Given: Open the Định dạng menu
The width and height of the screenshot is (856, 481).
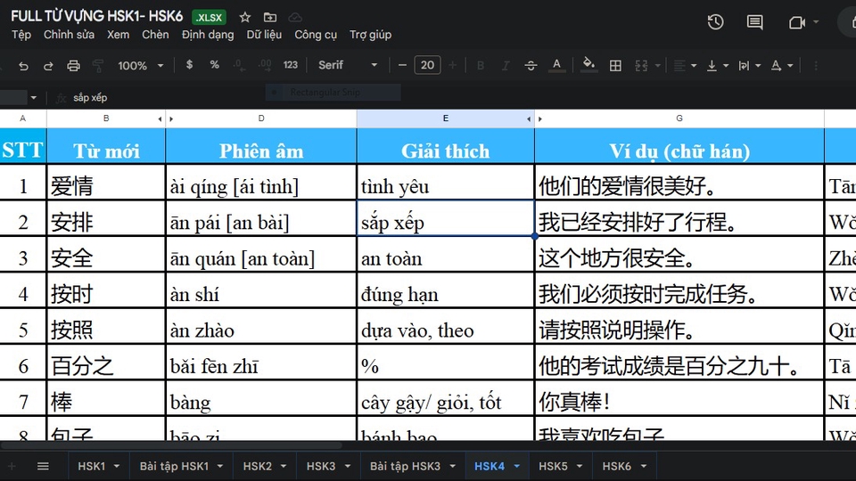Looking at the screenshot, I should (208, 35).
